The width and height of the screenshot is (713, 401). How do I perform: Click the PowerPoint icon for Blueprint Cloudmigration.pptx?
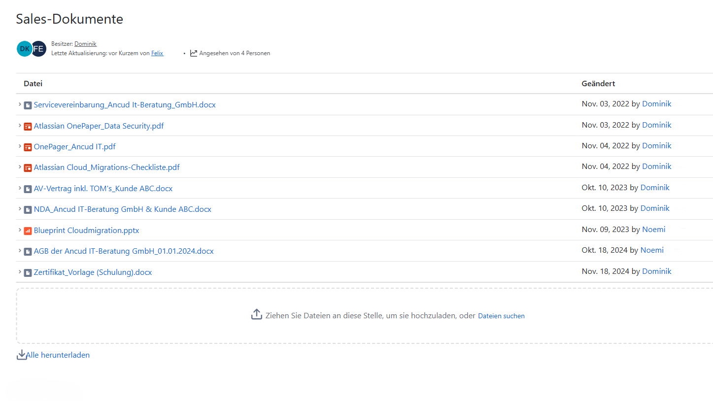tap(28, 230)
